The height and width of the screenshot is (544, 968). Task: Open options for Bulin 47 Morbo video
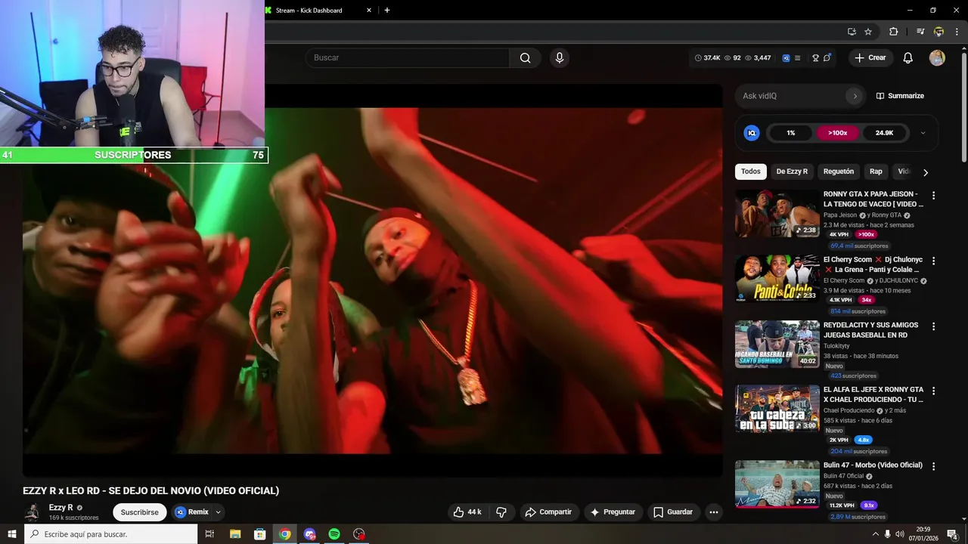point(933,467)
